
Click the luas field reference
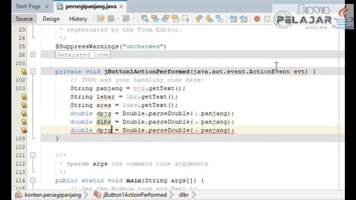(130, 105)
